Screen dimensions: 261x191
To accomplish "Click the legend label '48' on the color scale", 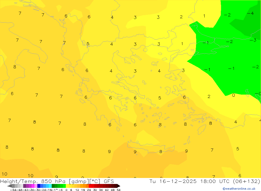I will pyautogui.click(x=113, y=190).
